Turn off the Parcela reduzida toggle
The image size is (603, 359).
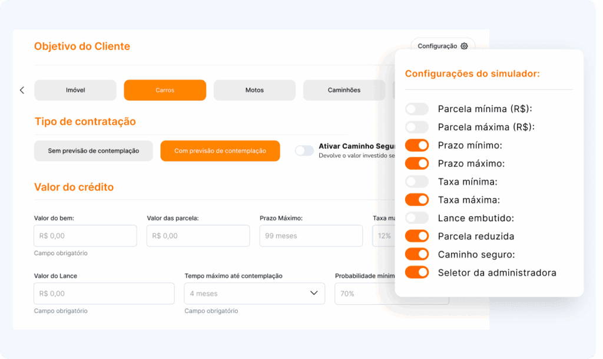pyautogui.click(x=417, y=236)
